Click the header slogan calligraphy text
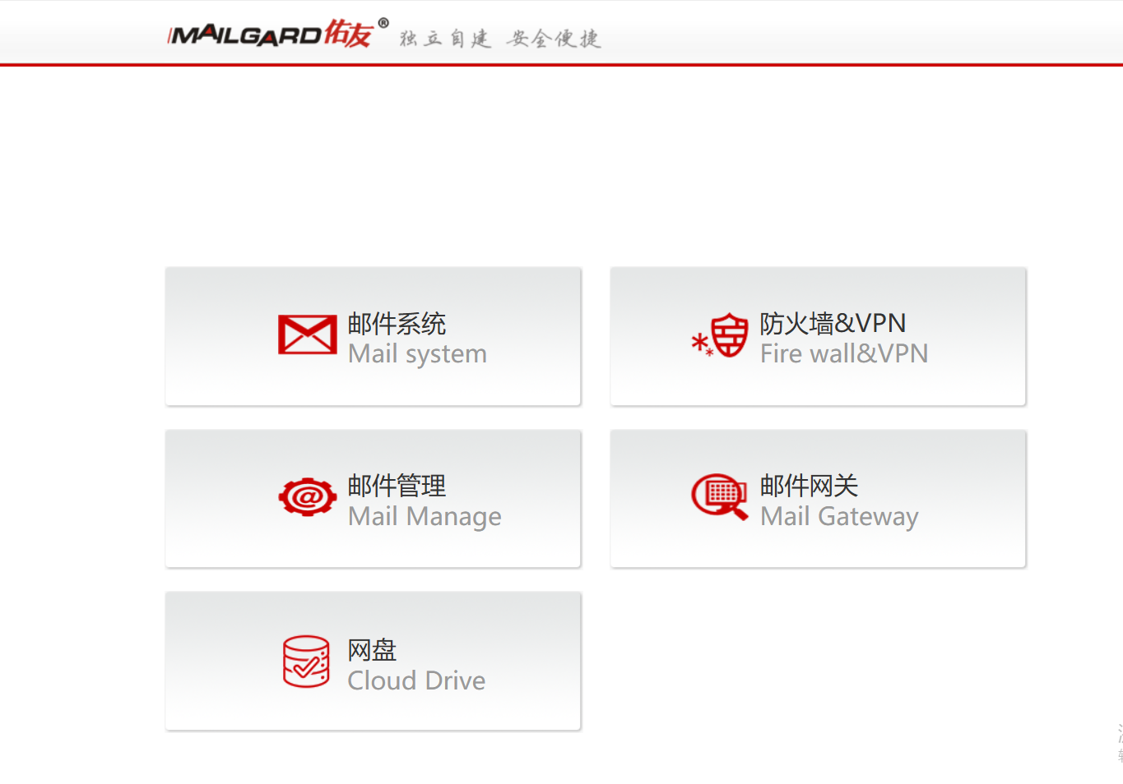The width and height of the screenshot is (1123, 784). click(x=500, y=38)
